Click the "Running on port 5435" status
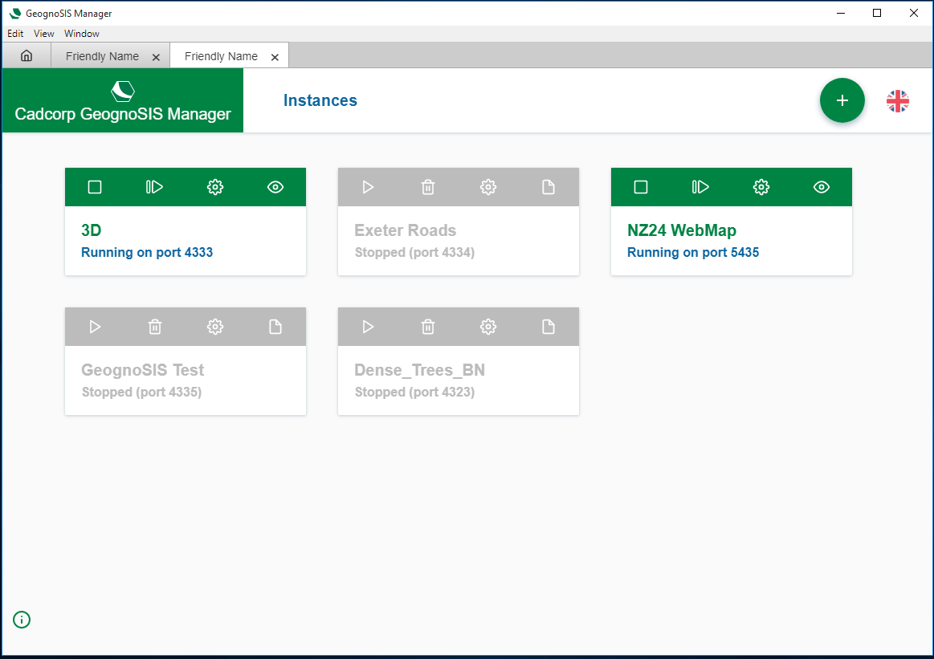The width and height of the screenshot is (934, 659). 693,252
